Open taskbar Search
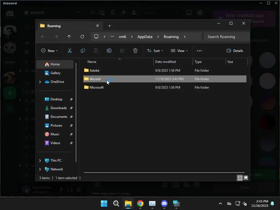280x210 pixels. pyautogui.click(x=116, y=203)
